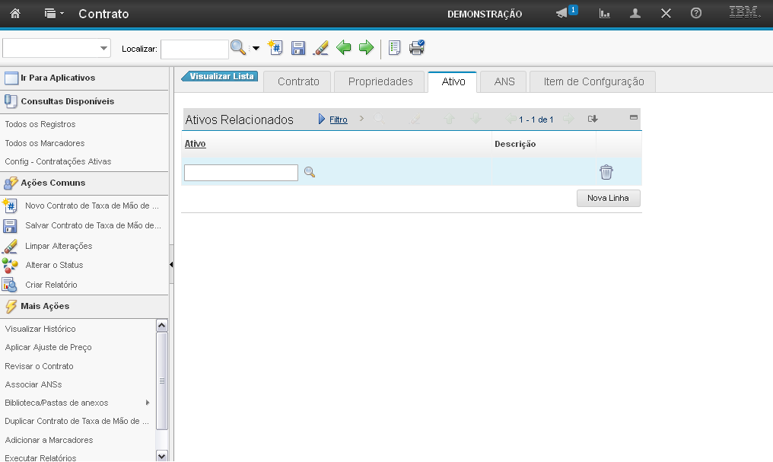Viewport: 773px width, 462px height.
Task: Collapse the Ativos Relacionados table
Action: [633, 118]
